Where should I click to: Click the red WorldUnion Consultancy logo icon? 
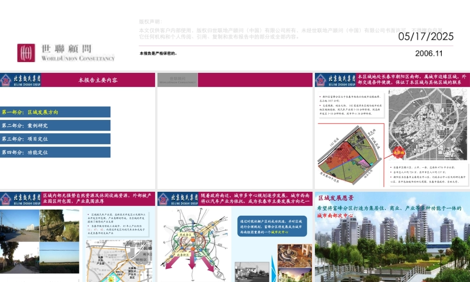(26, 53)
